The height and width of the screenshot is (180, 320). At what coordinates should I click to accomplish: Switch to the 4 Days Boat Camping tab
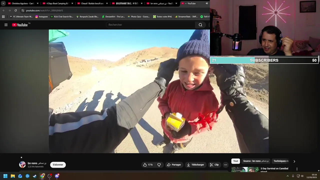point(57,3)
